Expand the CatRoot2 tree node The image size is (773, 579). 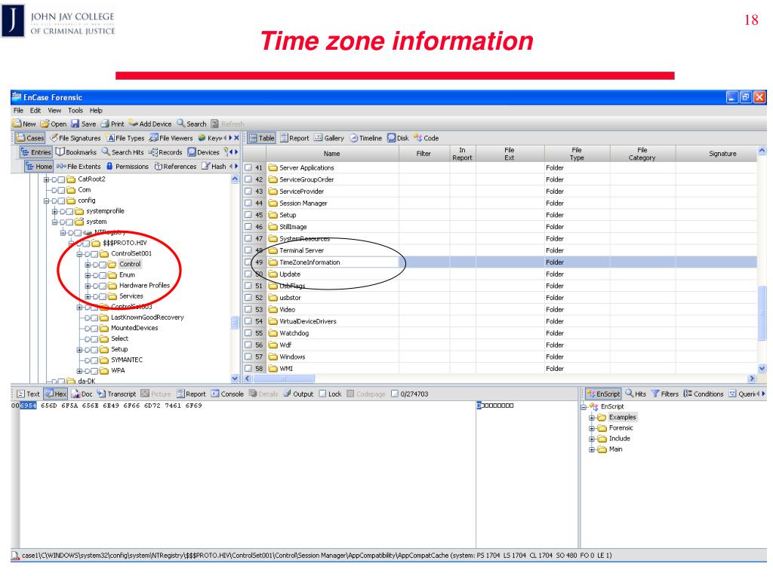pos(46,179)
